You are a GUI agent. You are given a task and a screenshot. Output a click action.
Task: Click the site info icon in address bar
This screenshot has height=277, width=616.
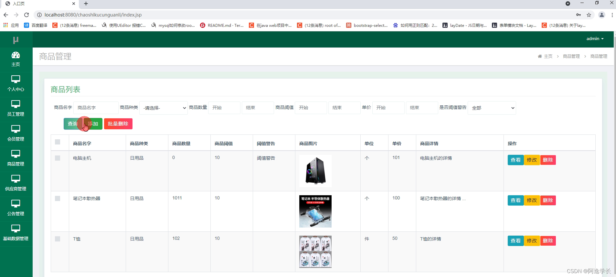39,15
